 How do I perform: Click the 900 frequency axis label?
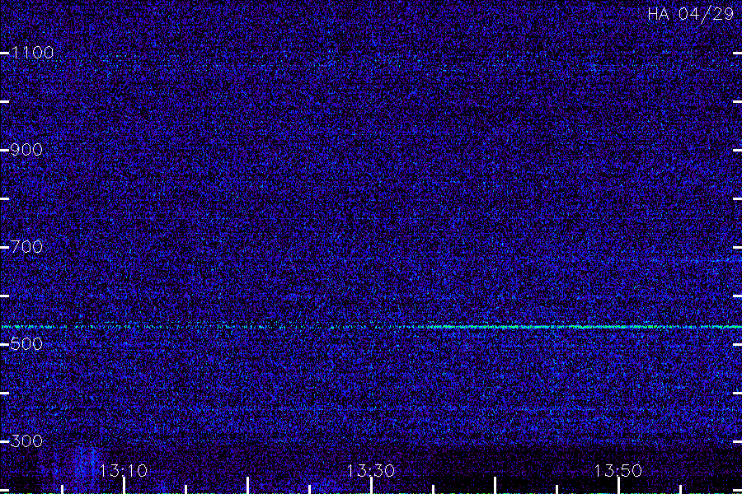(x=26, y=150)
